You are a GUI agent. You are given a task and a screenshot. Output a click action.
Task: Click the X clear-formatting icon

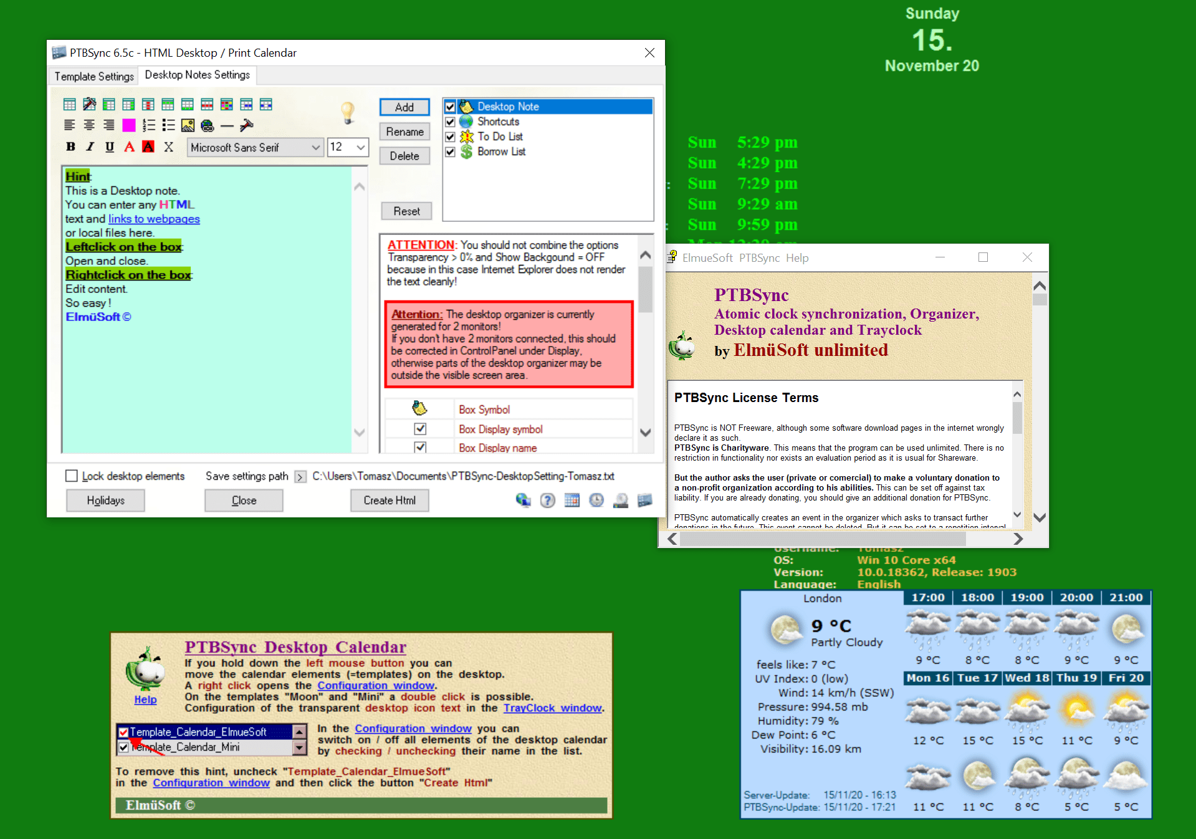coord(168,146)
